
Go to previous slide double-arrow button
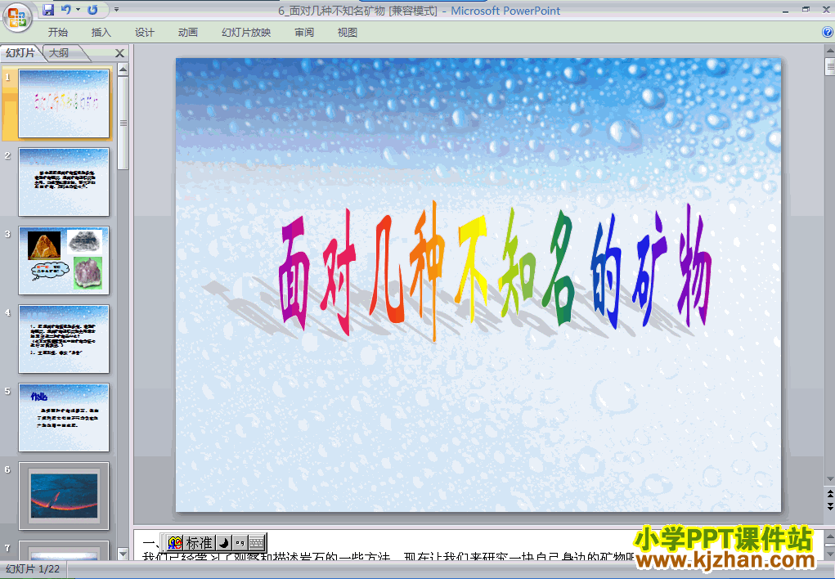coord(829,493)
